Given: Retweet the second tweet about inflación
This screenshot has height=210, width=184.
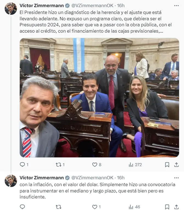Looking at the screenshot, I should point(58,207).
